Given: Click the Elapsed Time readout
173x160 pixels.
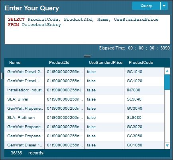Looking at the screenshot, I should pyautogui.click(x=134, y=48).
